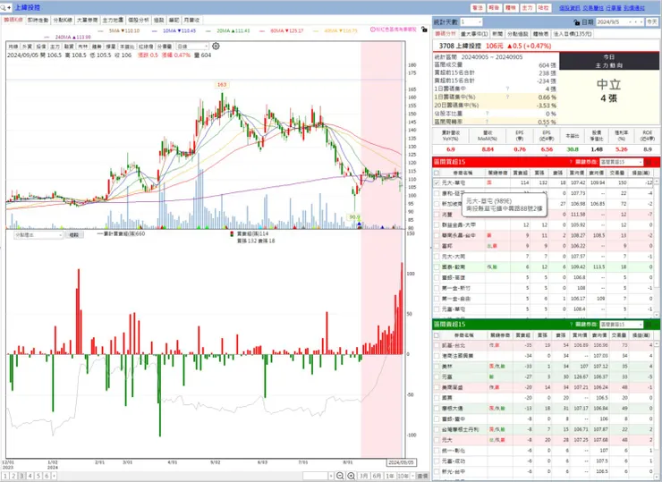Open the 區間賣超15 related-broker dropdown
This screenshot has height=482, width=662.
[x=621, y=324]
